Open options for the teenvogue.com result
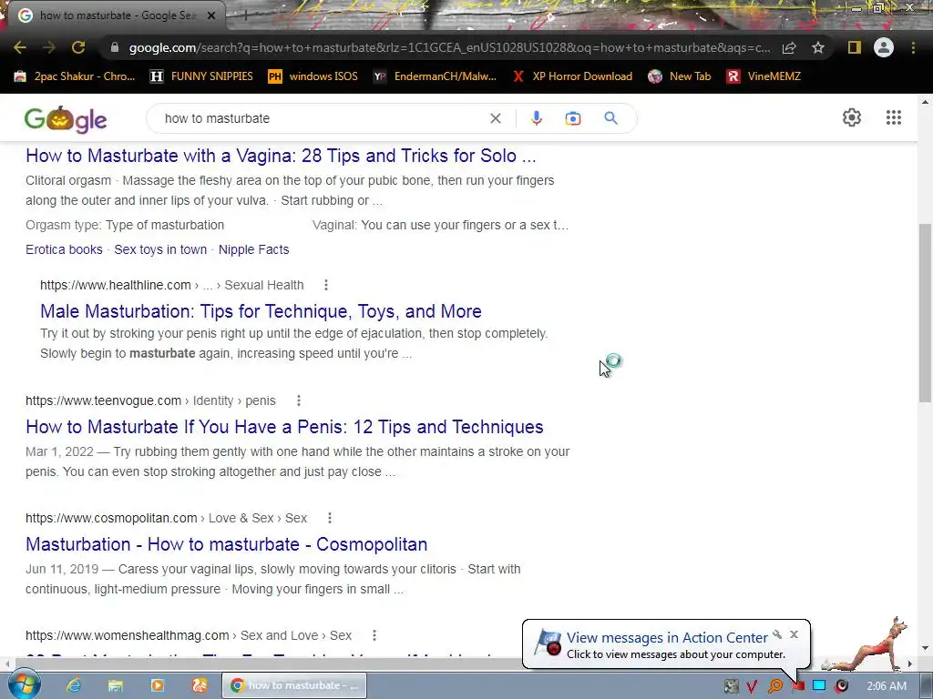The image size is (933, 699). click(x=298, y=400)
